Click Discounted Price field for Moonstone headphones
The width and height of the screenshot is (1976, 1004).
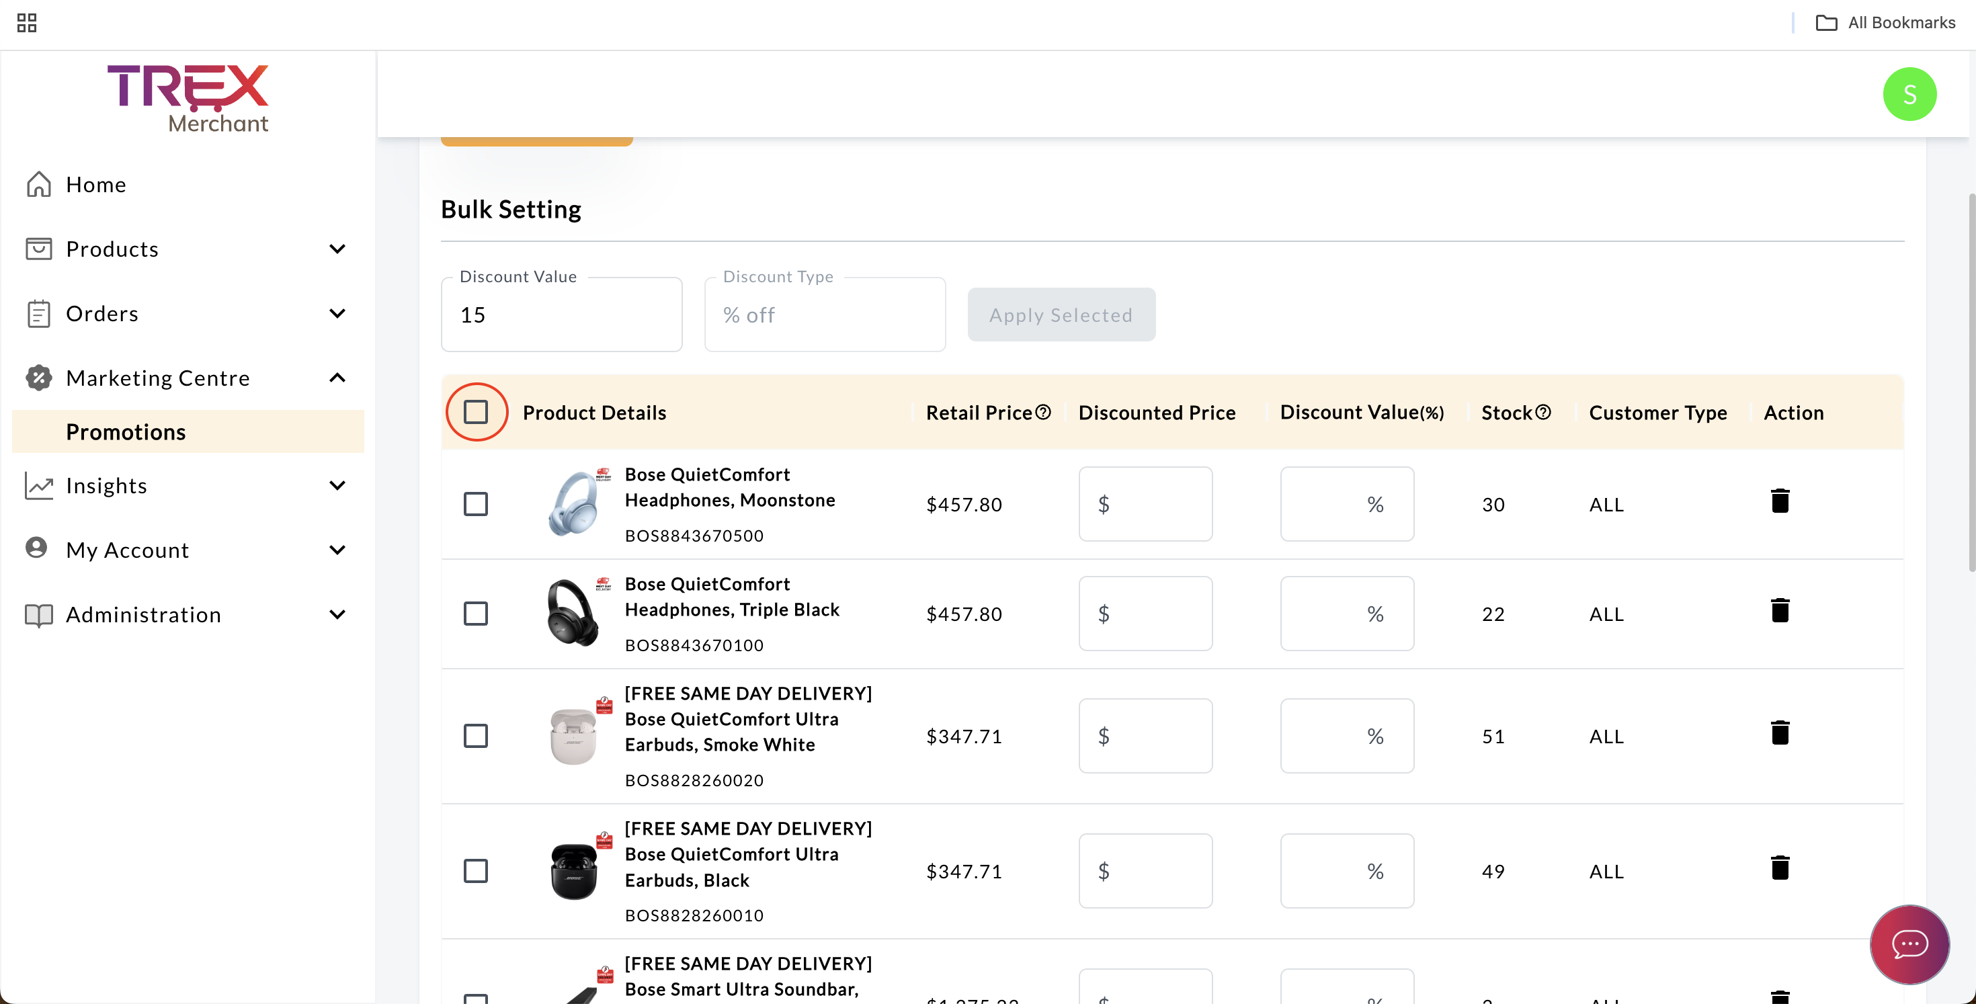click(1145, 504)
